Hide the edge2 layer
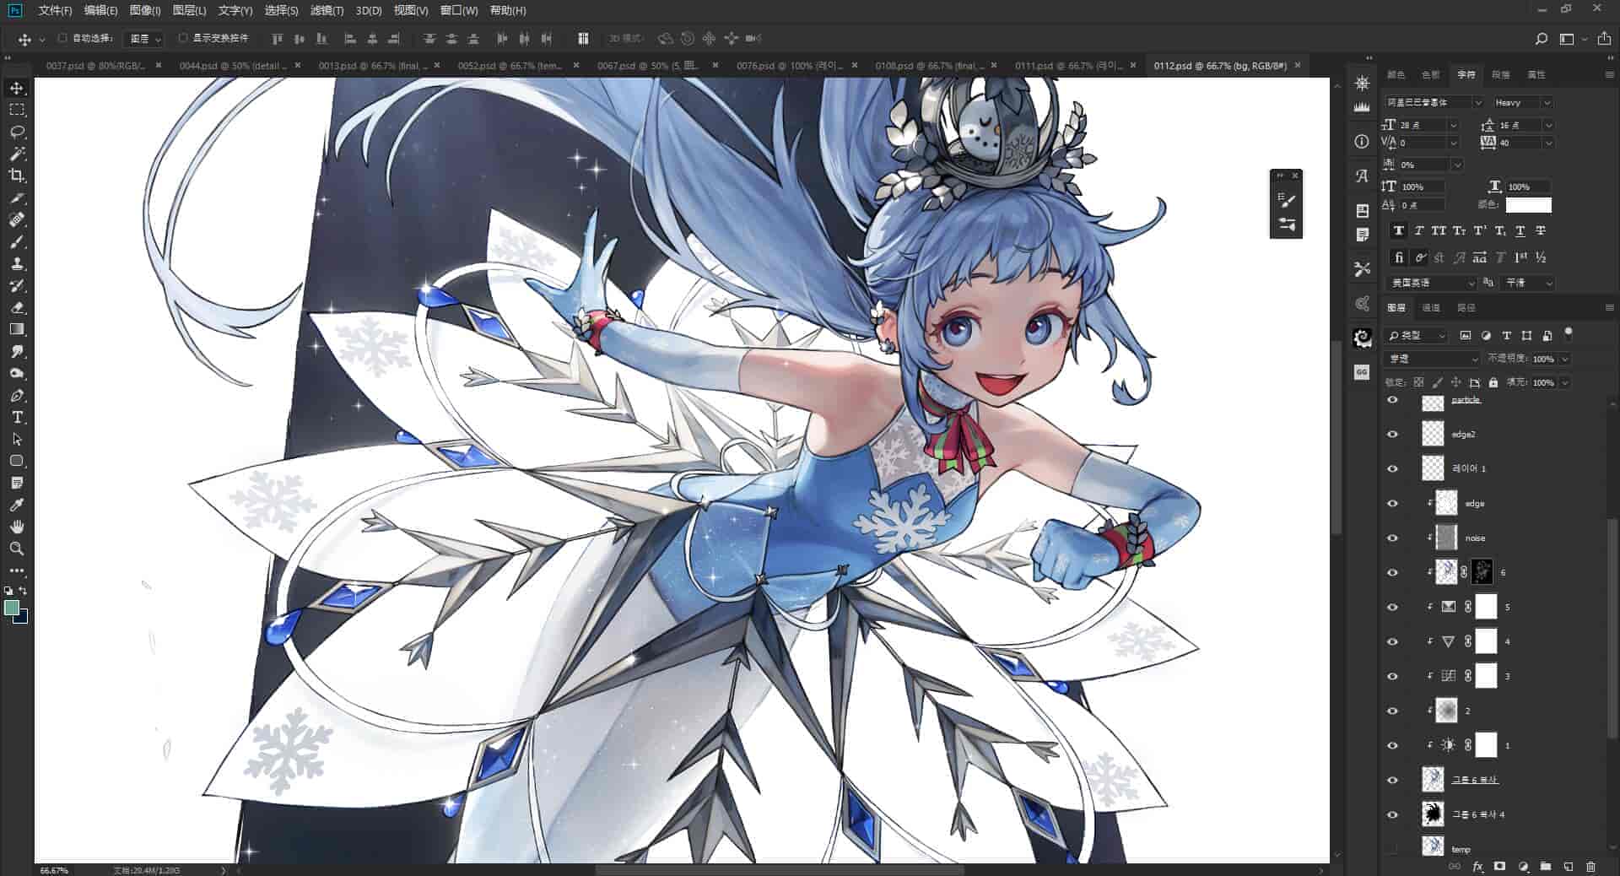1620x876 pixels. (x=1393, y=434)
